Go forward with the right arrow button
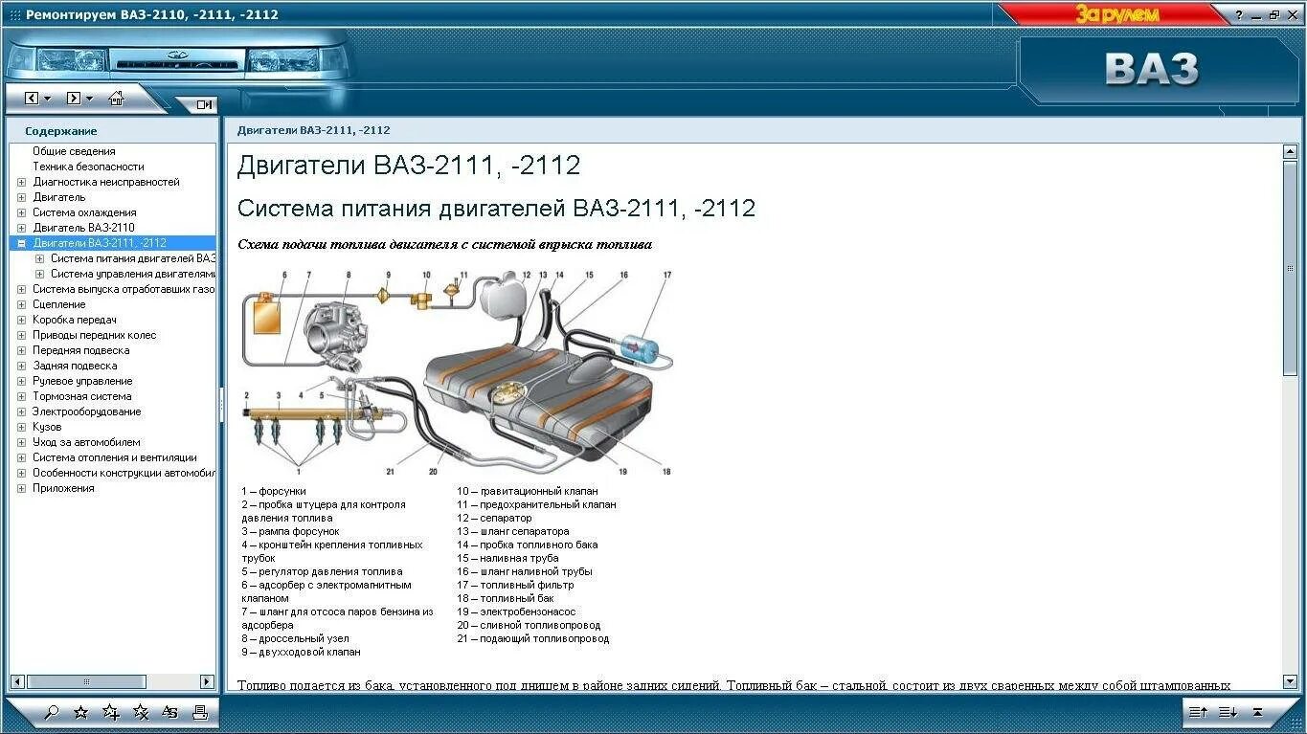The height and width of the screenshot is (734, 1307). [x=74, y=98]
